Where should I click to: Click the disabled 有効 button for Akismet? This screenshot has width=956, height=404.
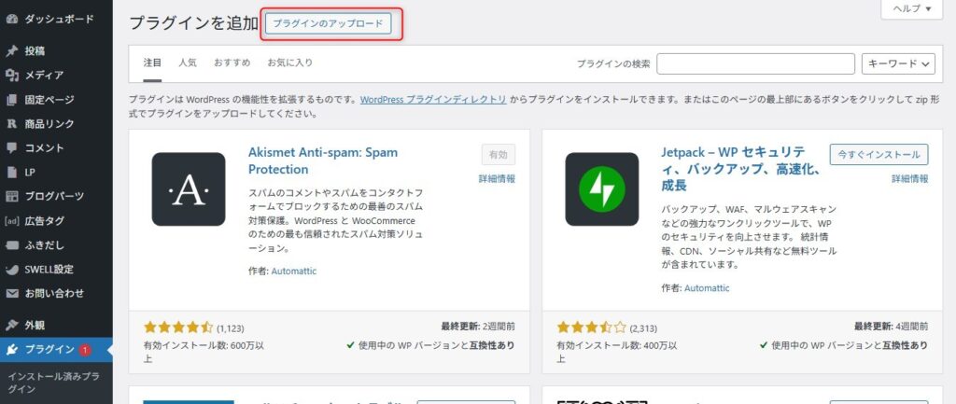pos(499,155)
